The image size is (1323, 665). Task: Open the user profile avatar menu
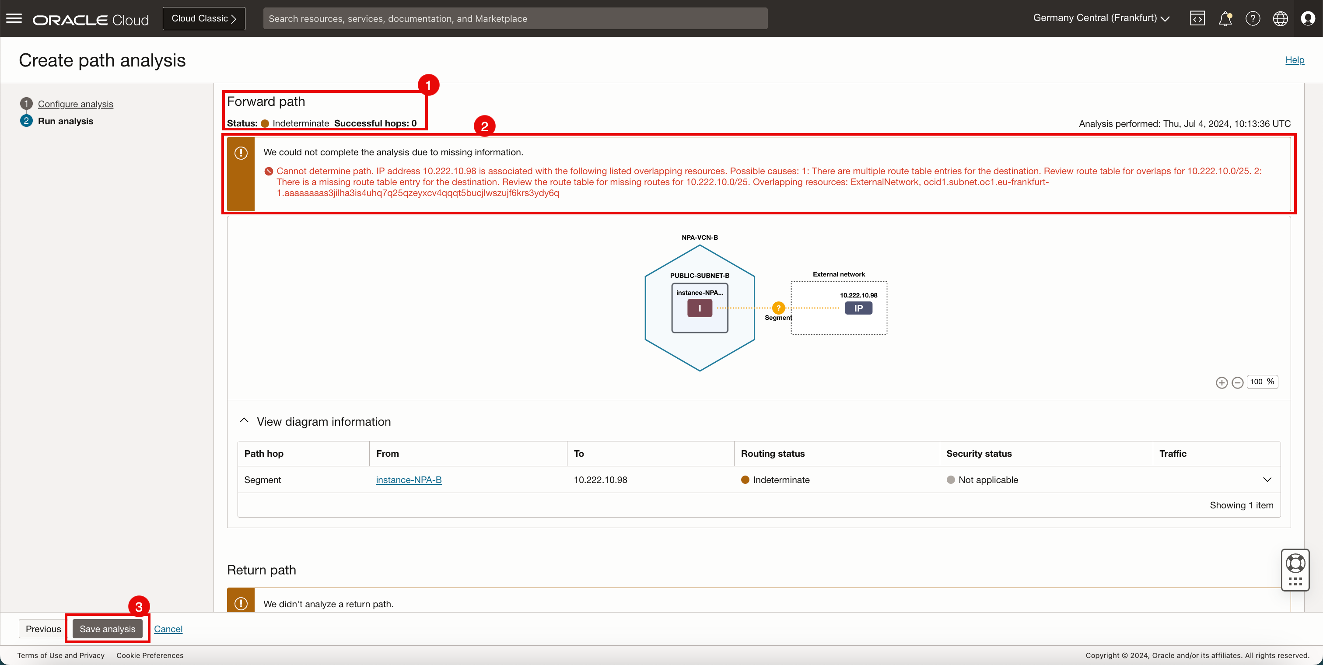coord(1308,18)
